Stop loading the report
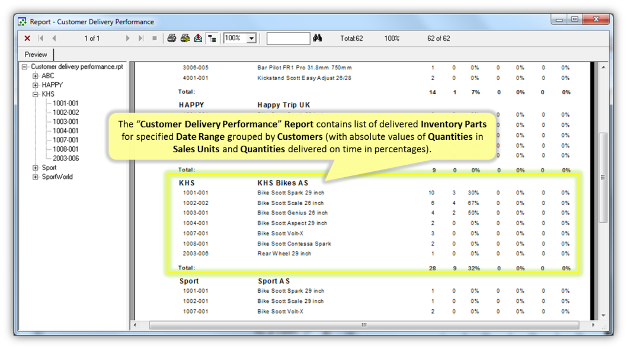This screenshot has height=349, width=627. point(154,39)
